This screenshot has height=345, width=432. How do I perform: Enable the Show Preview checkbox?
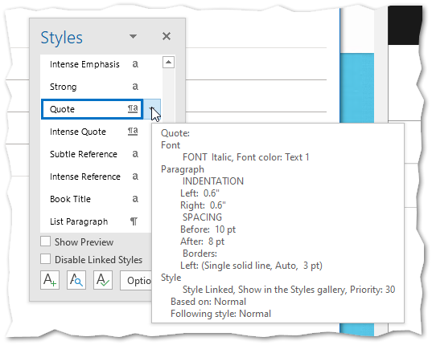click(x=46, y=241)
